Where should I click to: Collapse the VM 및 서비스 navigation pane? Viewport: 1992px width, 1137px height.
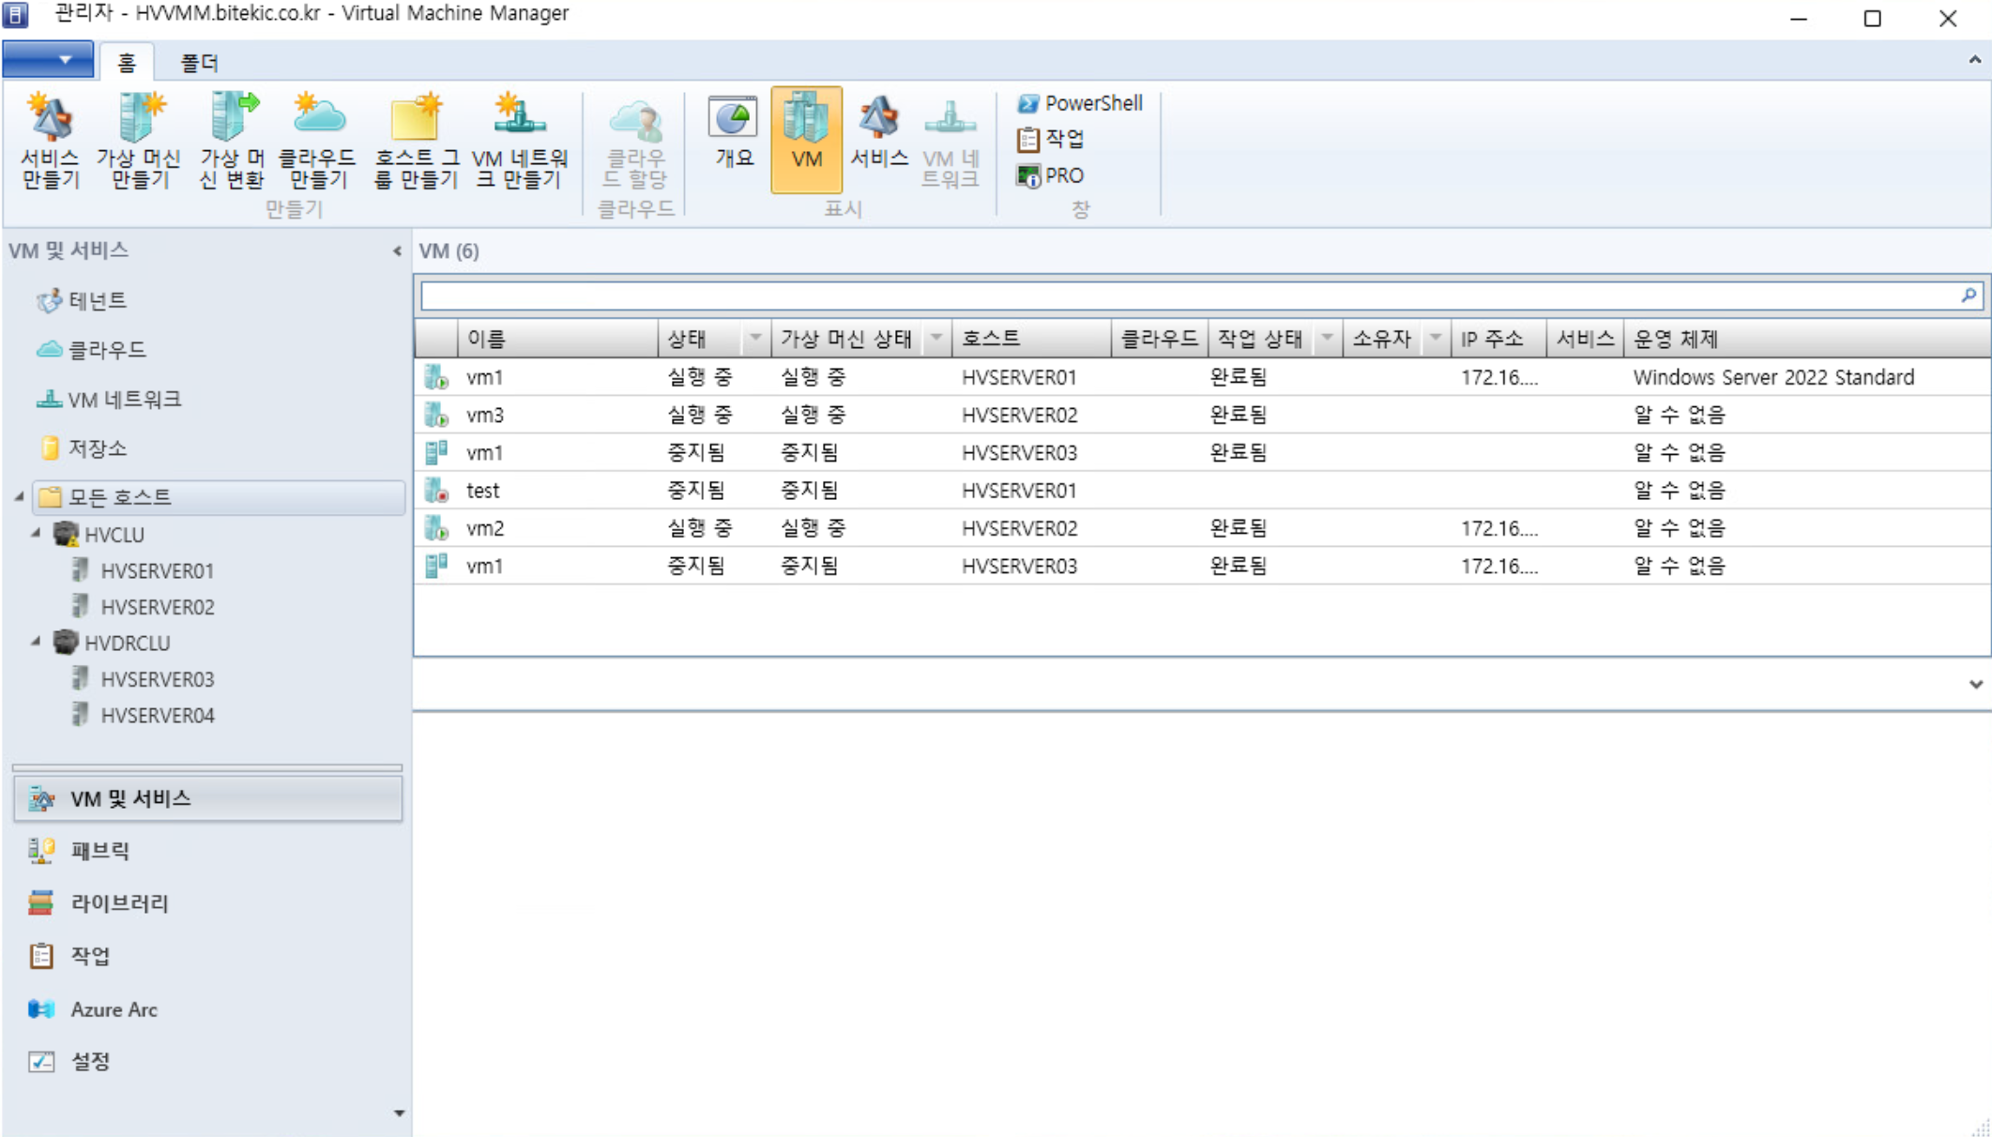click(x=397, y=250)
